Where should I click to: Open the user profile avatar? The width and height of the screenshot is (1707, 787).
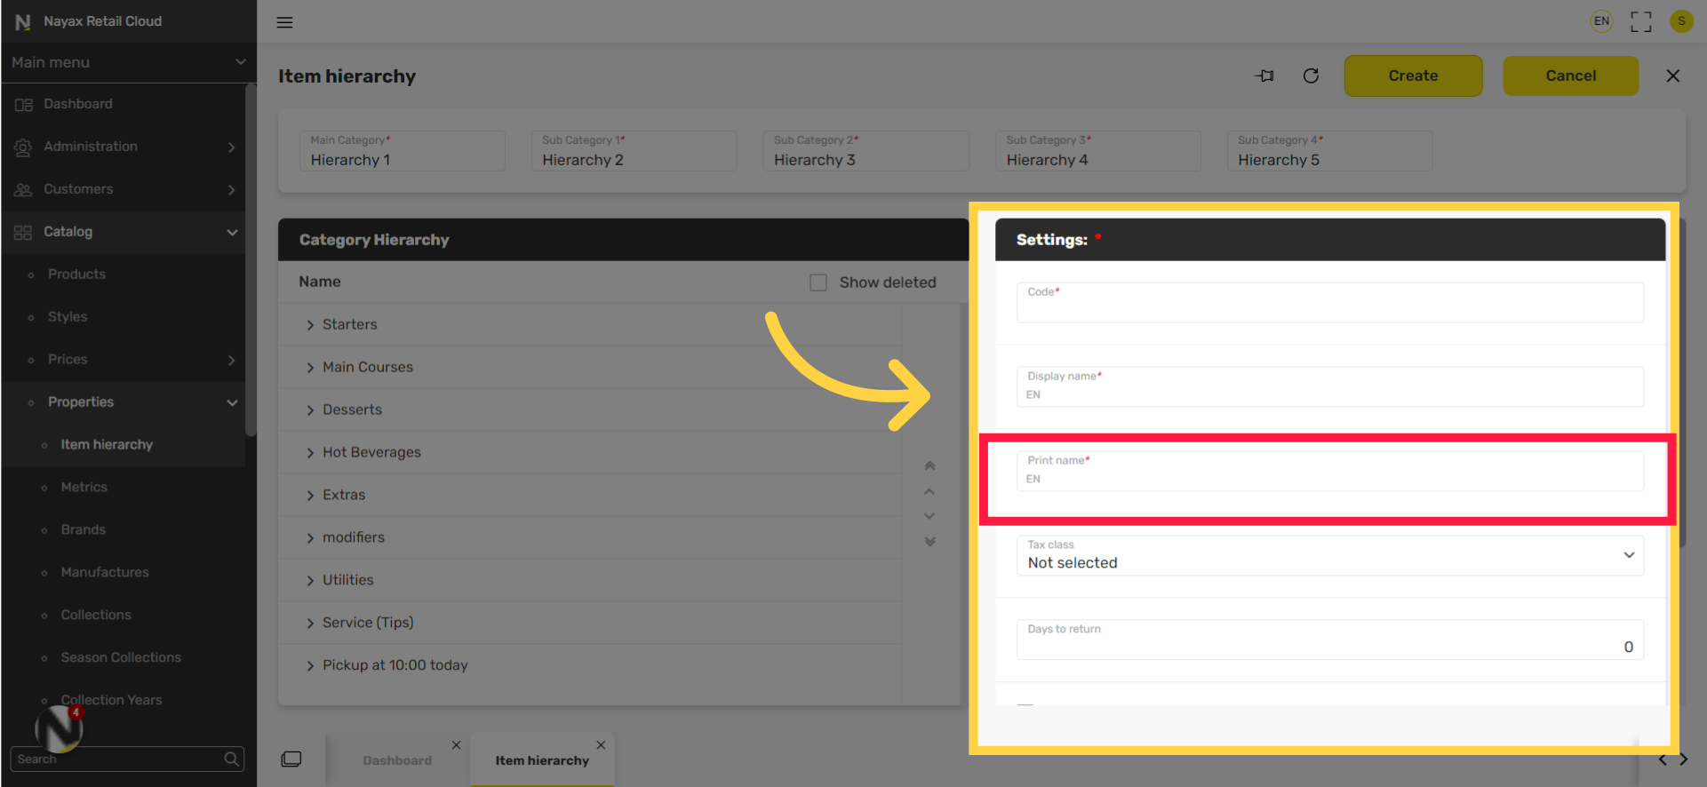click(x=1681, y=21)
